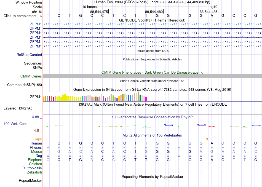262x187 pixels.
Task: Click the OMIM Genes track label
Action: (x=31, y=76)
